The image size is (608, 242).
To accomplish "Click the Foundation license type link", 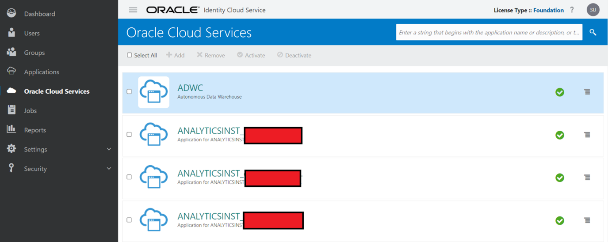I will coord(548,10).
